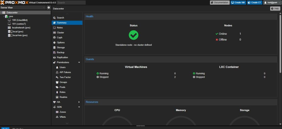This screenshot has height=129, width=282.
Task: Click the SDN network icon
Action: [x=54, y=107]
